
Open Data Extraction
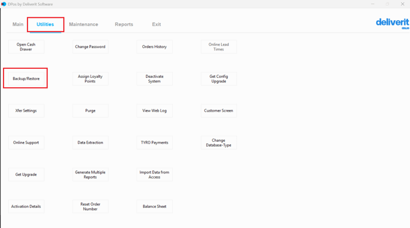coord(90,142)
